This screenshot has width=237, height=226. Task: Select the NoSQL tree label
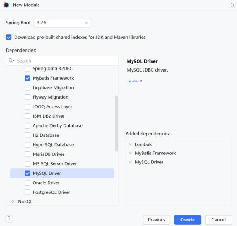25,202
